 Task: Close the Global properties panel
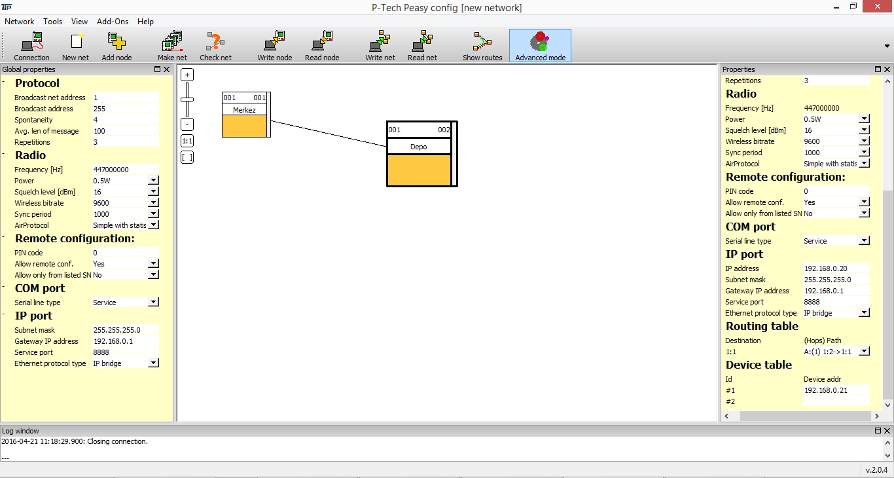coord(167,69)
